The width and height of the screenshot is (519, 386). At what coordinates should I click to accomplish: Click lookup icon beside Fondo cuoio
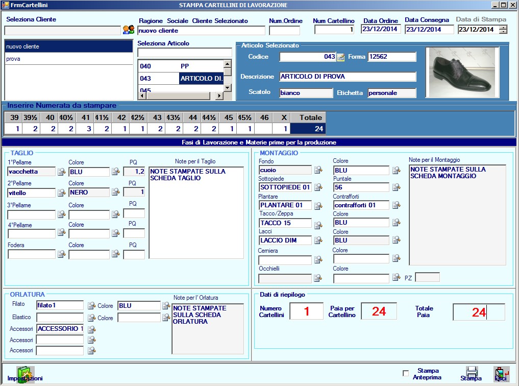tap(318, 170)
